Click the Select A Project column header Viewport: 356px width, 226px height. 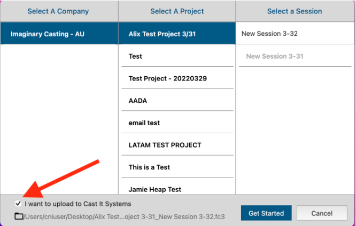point(176,11)
